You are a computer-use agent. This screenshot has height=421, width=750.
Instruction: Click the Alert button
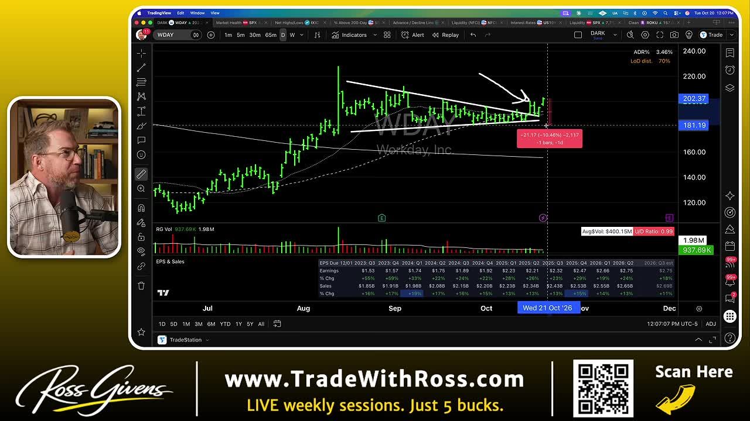(x=412, y=35)
